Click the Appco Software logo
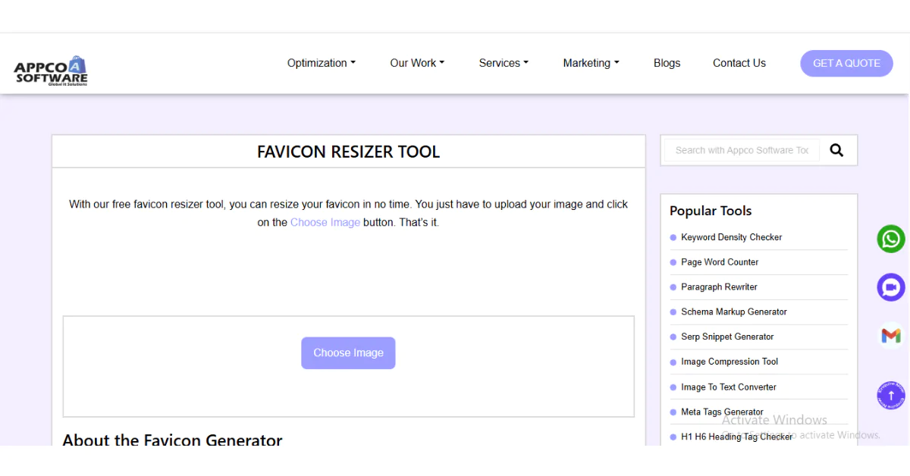910x476 pixels. click(50, 70)
